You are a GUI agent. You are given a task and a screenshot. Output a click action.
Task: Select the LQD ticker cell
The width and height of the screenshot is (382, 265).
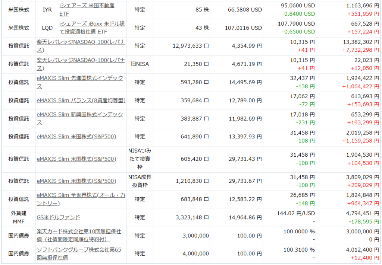coord(47,28)
